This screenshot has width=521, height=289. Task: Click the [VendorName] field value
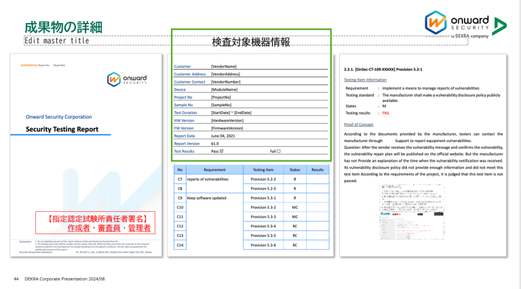[224, 66]
